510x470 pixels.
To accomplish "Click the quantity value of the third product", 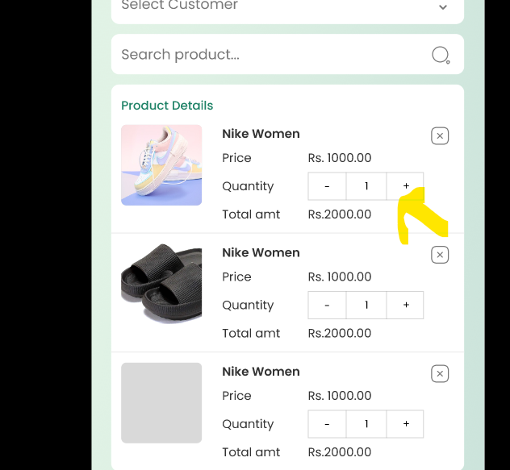I will (366, 424).
